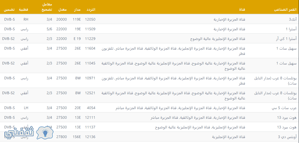Click the frequency value 4054
The height and width of the screenshot is (143, 299).
point(92,108)
